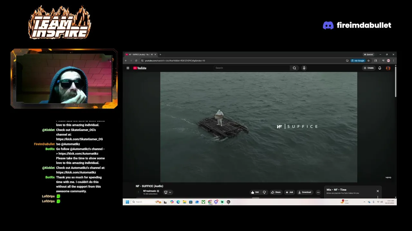Open the YouTube hamburger guide menu
This screenshot has width=412, height=231.
pyautogui.click(x=128, y=68)
